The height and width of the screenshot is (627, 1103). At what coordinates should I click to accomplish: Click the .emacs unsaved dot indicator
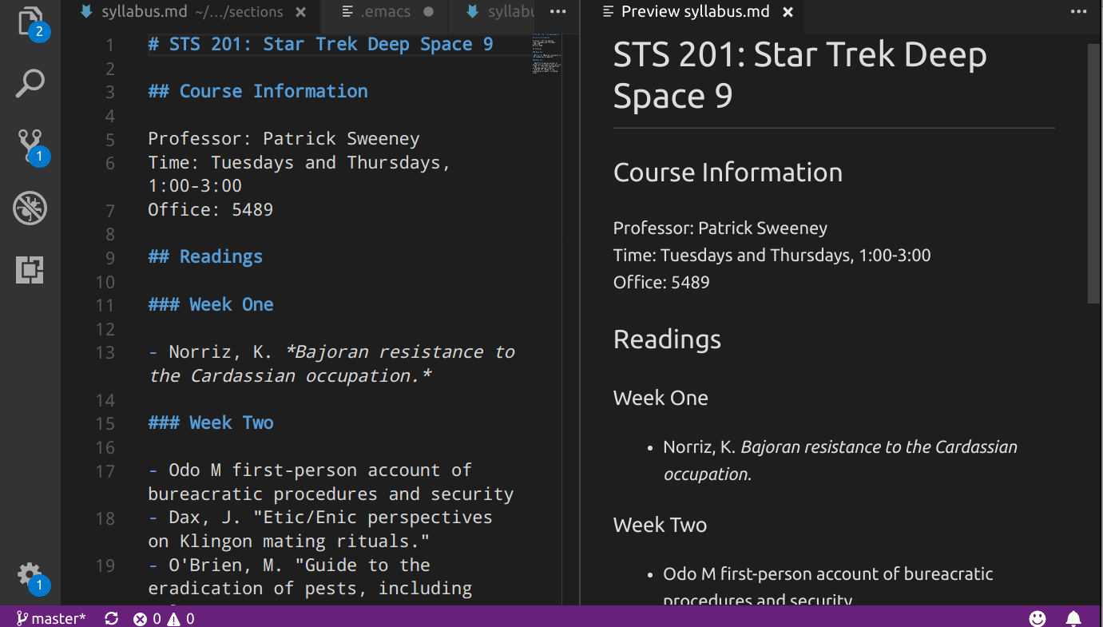[x=429, y=12]
